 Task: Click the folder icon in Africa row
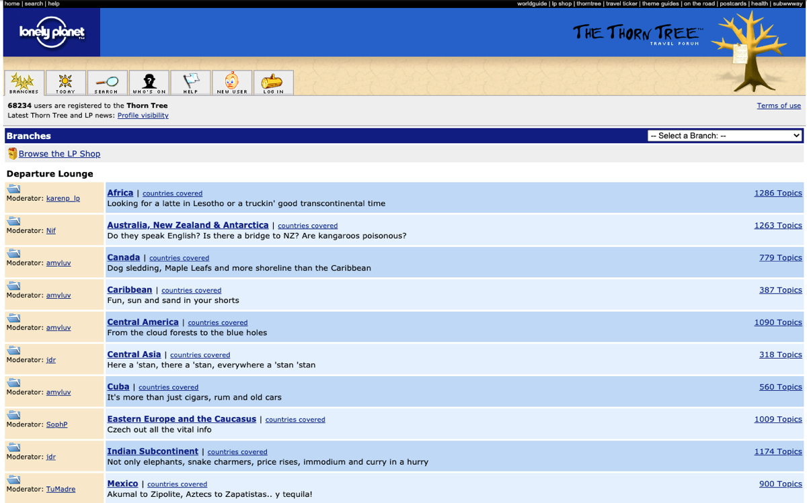(13, 189)
